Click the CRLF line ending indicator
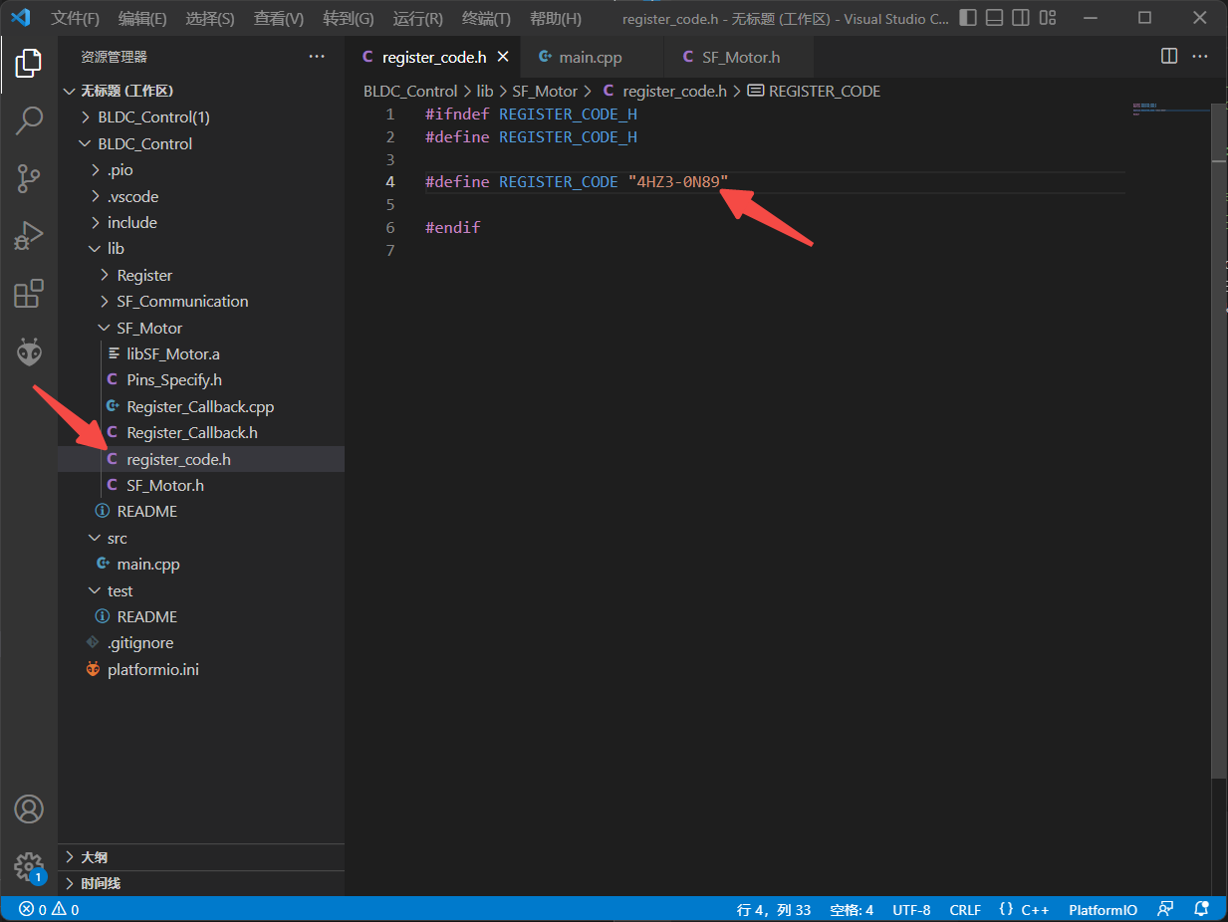Screen dimensions: 1228x922 click(965, 910)
